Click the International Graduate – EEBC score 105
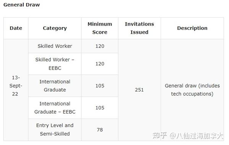The height and width of the screenshot is (145, 229). [x=100, y=108]
